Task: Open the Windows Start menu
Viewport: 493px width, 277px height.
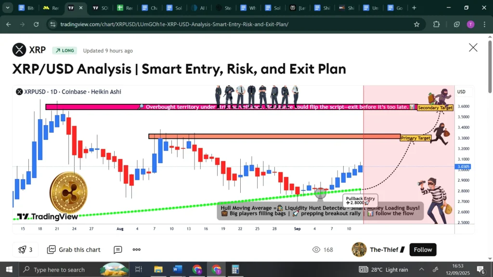Action: pos(9,269)
